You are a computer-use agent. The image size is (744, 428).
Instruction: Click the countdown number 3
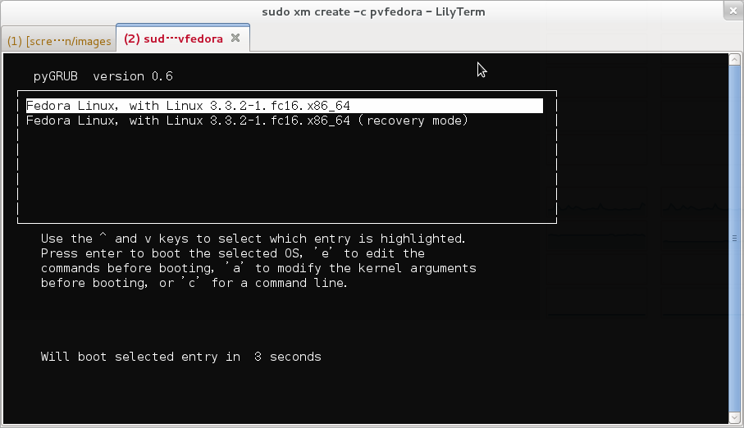tap(258, 357)
